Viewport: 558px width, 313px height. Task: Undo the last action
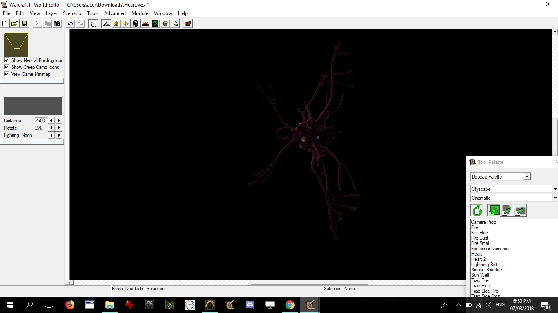click(70, 24)
